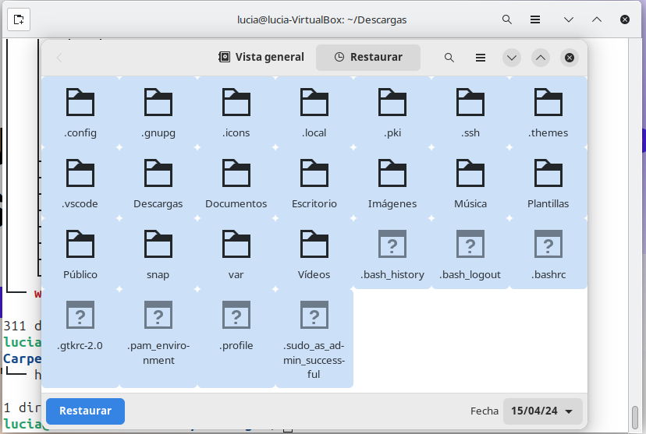Image resolution: width=646 pixels, height=434 pixels.
Task: Select the .gnupg folder icon
Action: click(158, 102)
